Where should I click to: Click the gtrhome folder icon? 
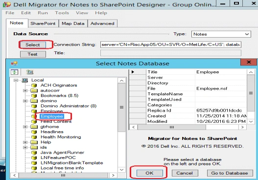pos(34,127)
